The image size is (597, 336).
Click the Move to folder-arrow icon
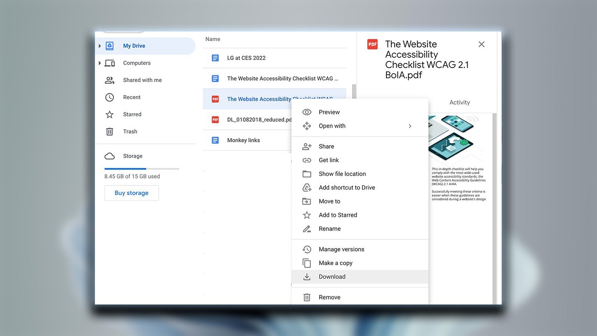point(307,201)
